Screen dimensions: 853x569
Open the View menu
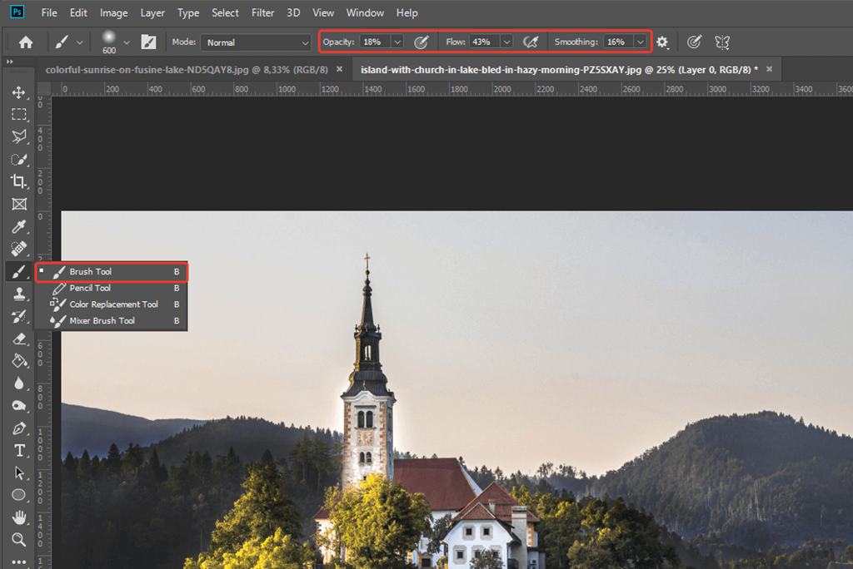pos(323,12)
